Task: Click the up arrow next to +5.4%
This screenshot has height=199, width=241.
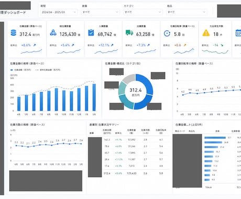Action: click(x=73, y=45)
